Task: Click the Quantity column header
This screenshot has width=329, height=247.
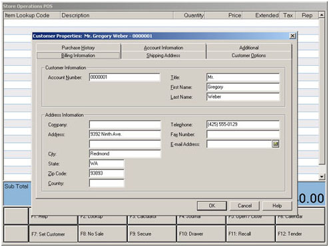Action: [x=189, y=15]
